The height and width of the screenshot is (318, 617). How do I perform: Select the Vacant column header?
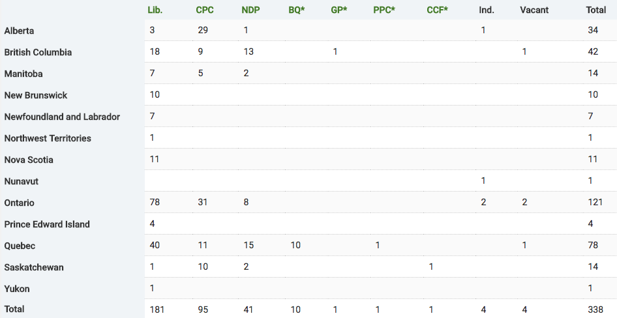pyautogui.click(x=534, y=10)
